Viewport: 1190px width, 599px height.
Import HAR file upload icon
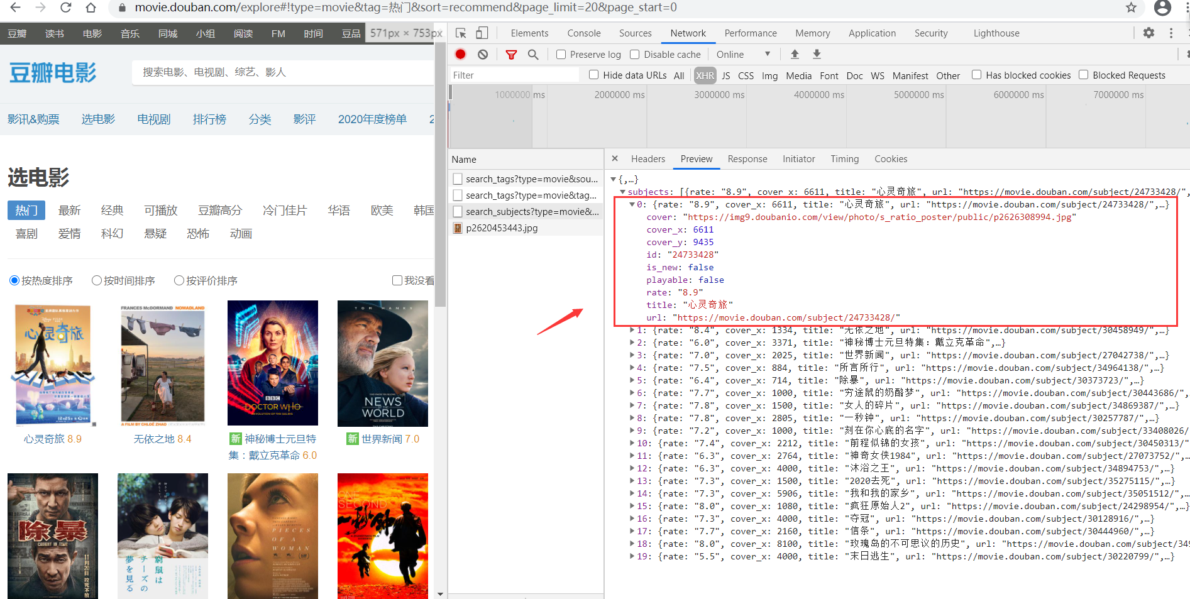795,55
